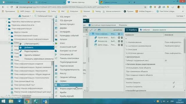Screen dimensions: 186x104
Task: Collapse the План информатизации folder
Action: (6, 29)
